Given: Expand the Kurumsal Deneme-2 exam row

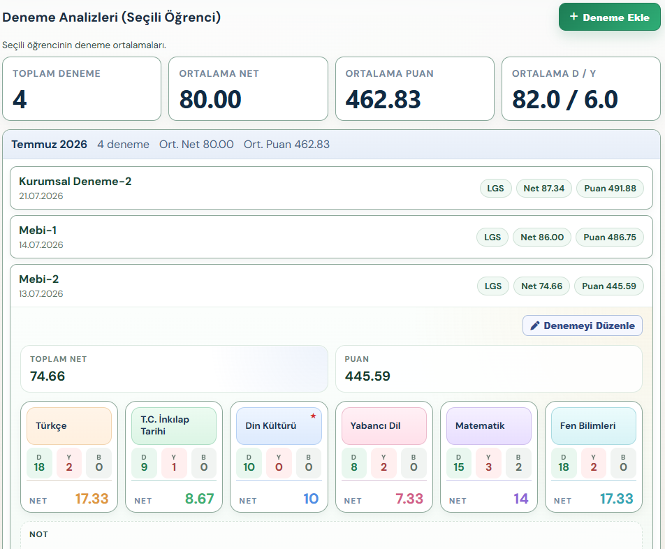Looking at the screenshot, I should click(331, 188).
